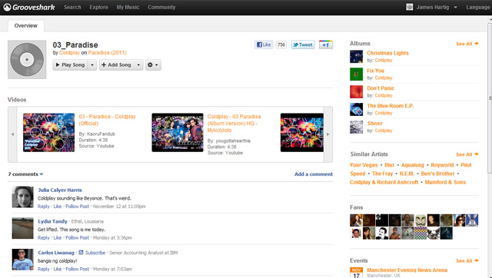Open Lydia Tandy profile picture
Image resolution: width=492 pixels, height=278 pixels.
click(22, 228)
